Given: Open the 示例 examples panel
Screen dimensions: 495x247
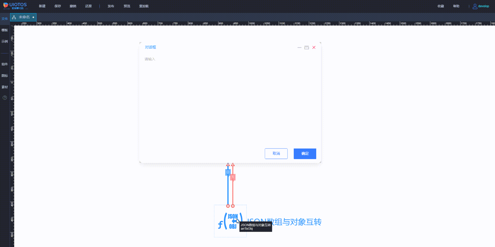Looking at the screenshot, I should 4,41.
